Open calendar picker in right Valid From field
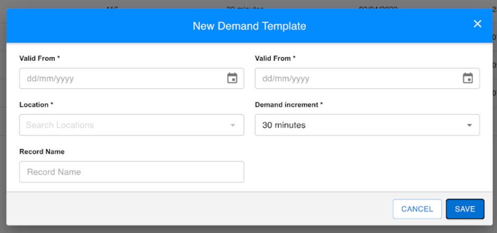Screen dimensions: 497x233 pyautogui.click(x=468, y=78)
